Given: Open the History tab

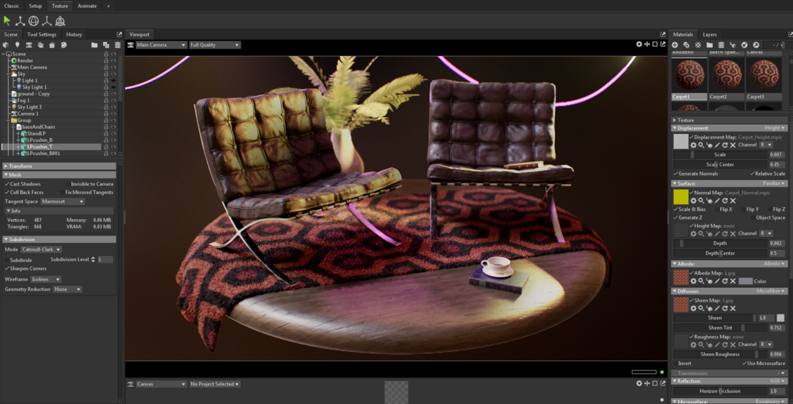Looking at the screenshot, I should click(x=73, y=34).
